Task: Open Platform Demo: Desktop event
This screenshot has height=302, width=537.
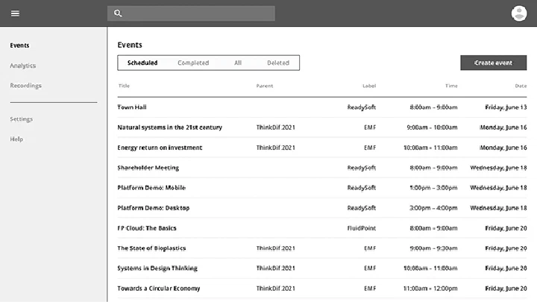Action: point(154,208)
